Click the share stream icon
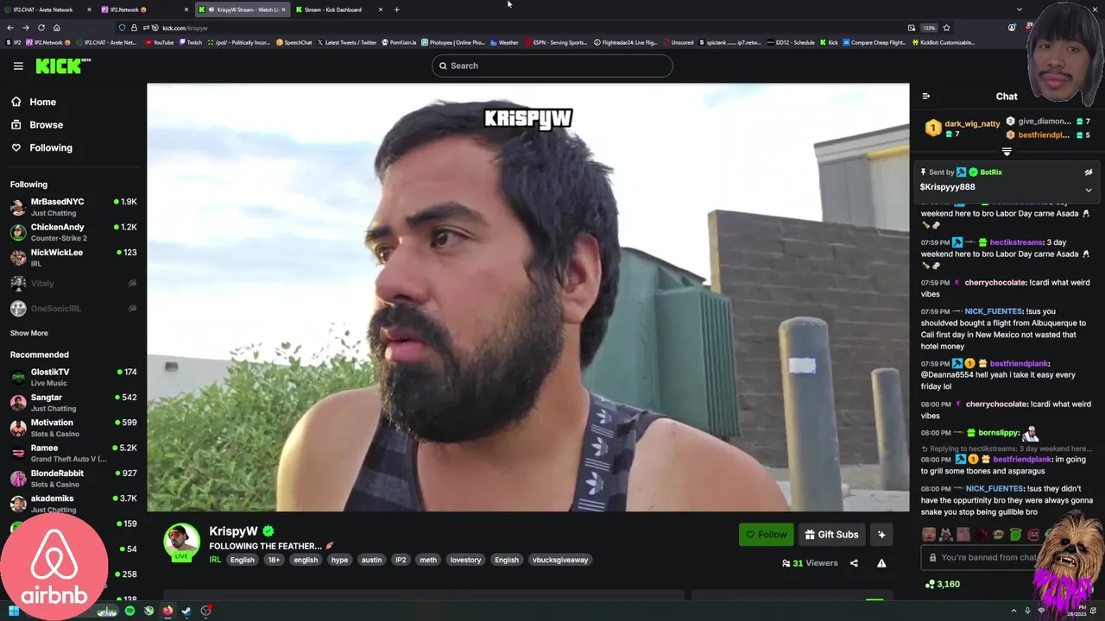This screenshot has height=621, width=1105. (854, 563)
